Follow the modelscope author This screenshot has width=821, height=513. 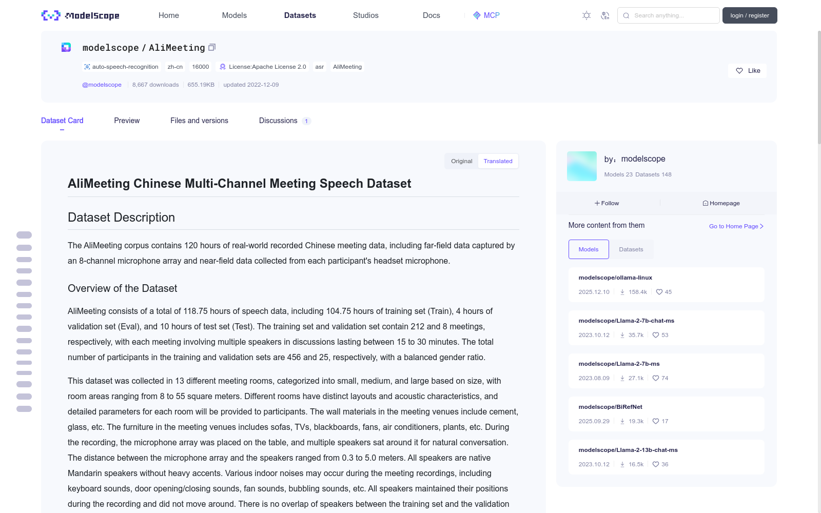click(607, 203)
